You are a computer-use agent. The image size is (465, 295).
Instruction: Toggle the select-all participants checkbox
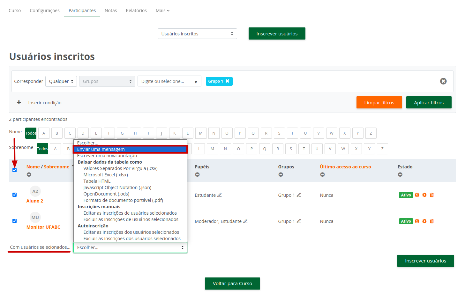click(14, 170)
